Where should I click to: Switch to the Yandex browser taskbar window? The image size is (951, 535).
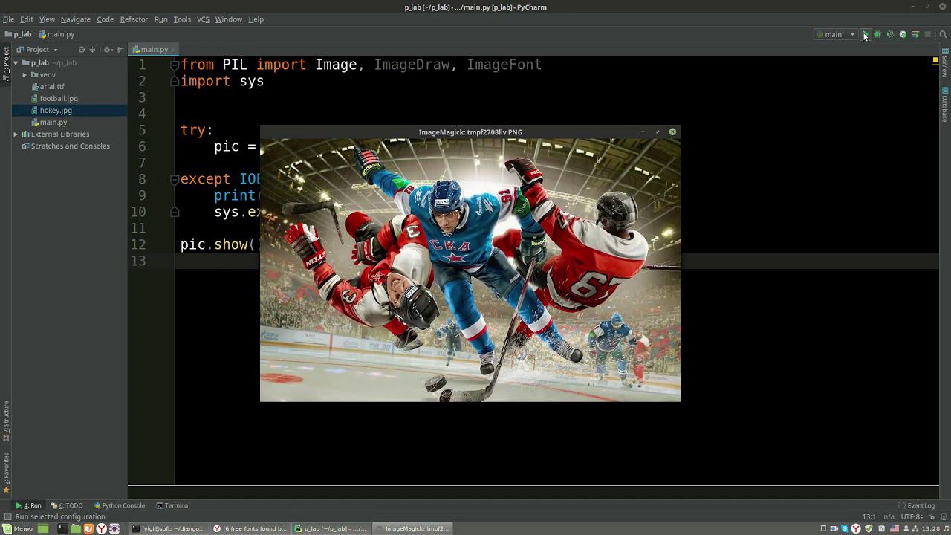pos(250,529)
